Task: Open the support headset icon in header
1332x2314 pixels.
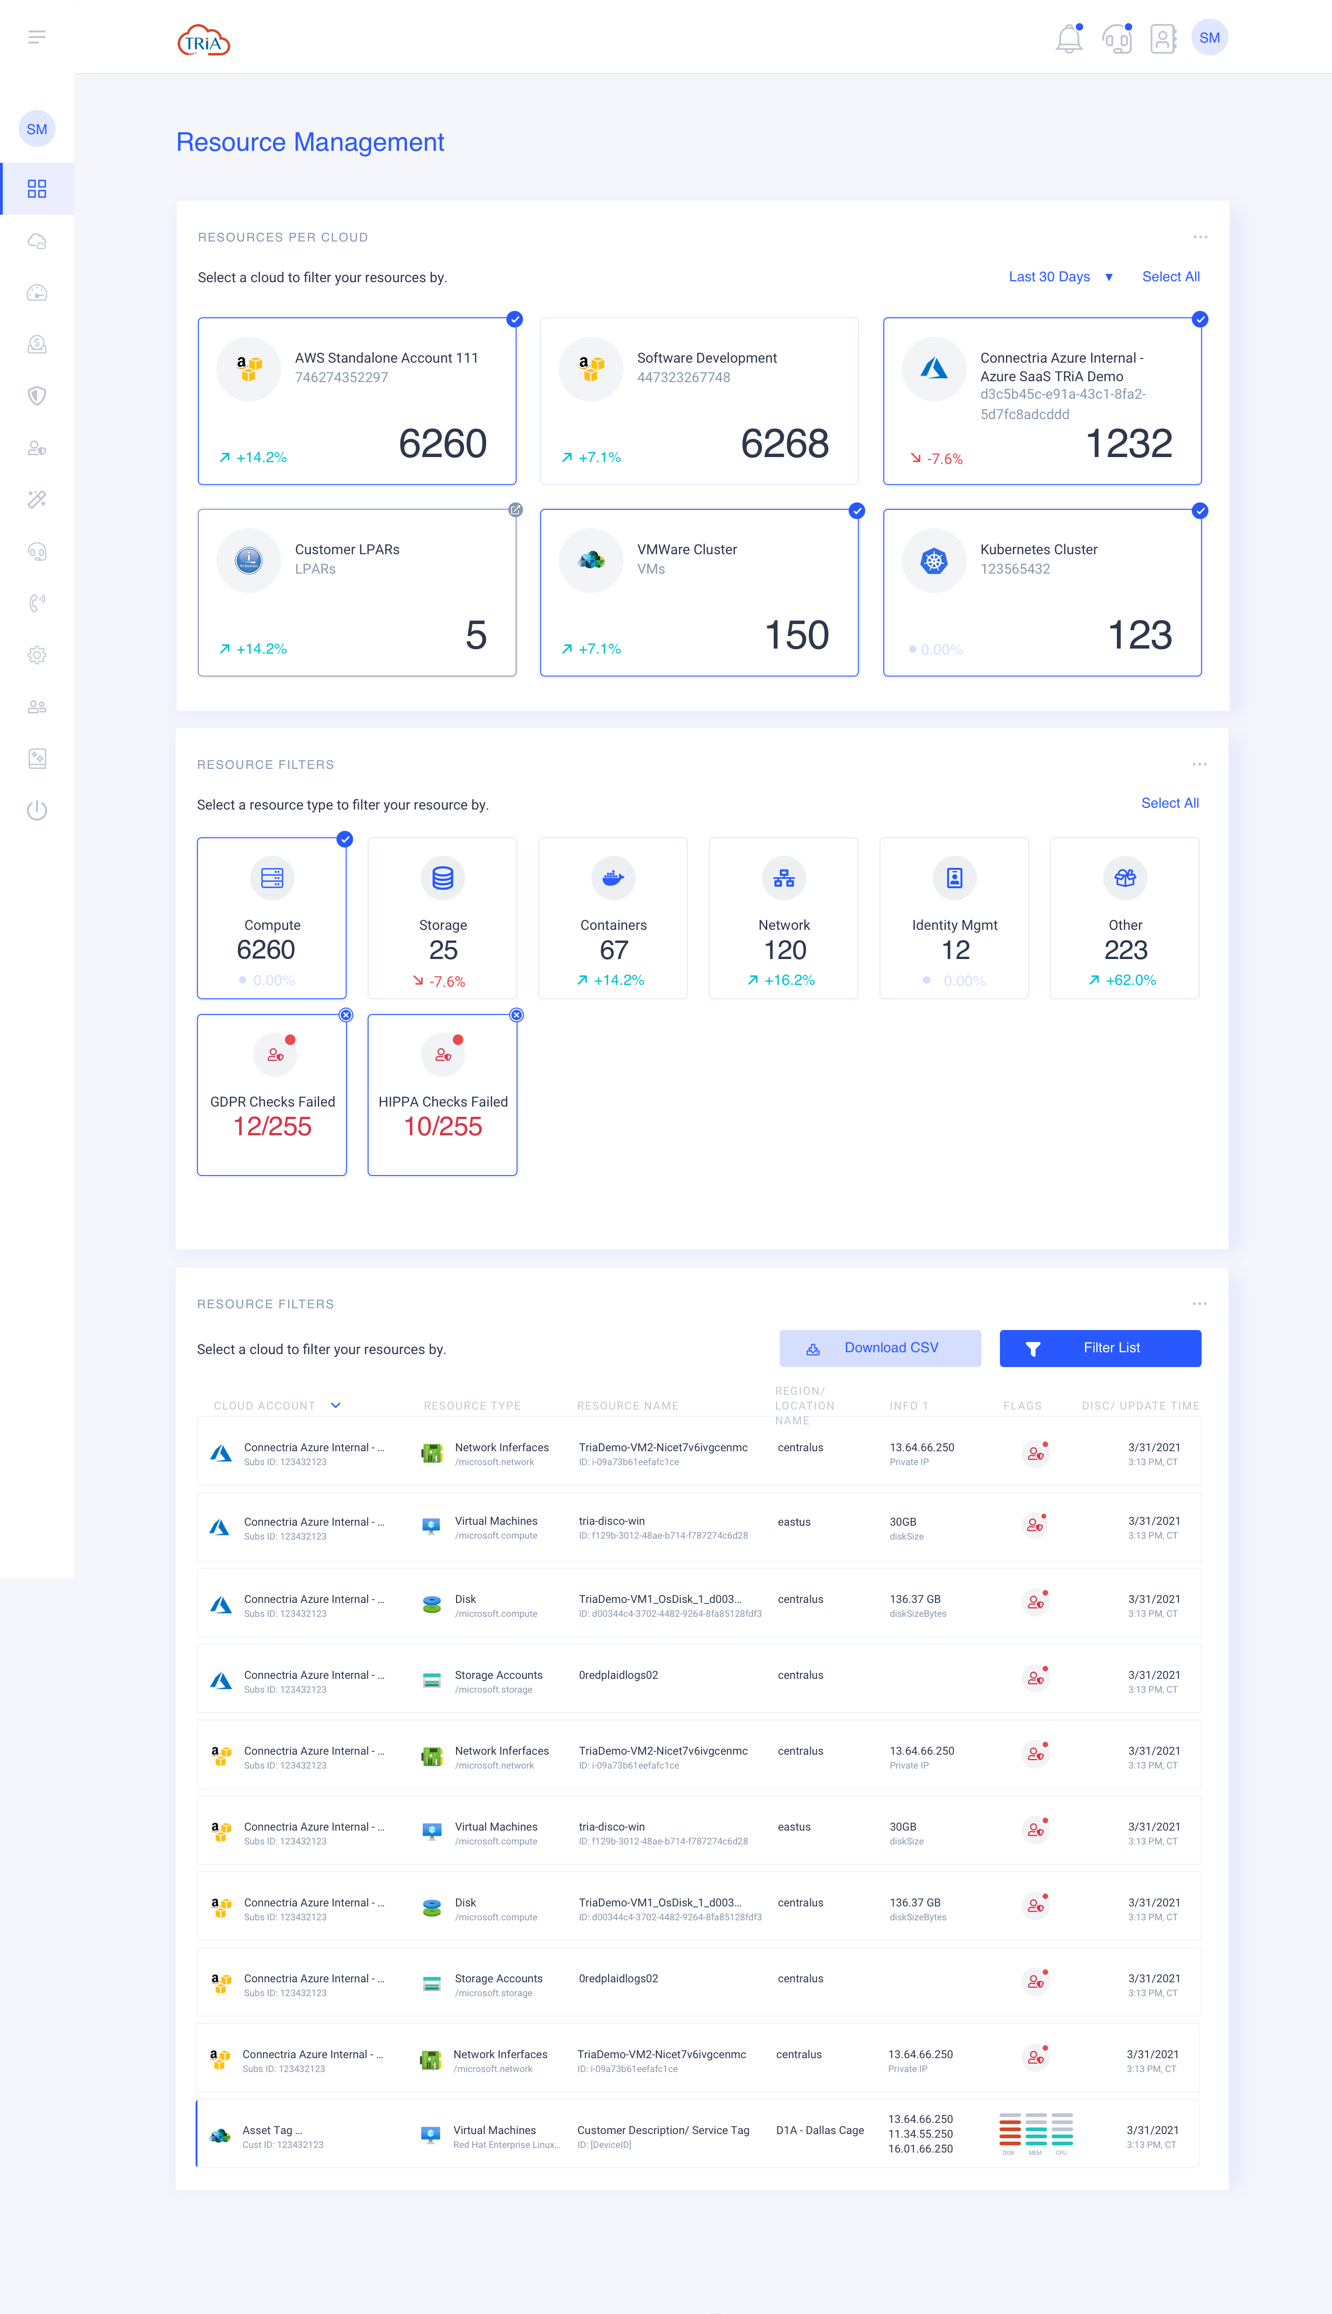Action: pyautogui.click(x=1116, y=38)
